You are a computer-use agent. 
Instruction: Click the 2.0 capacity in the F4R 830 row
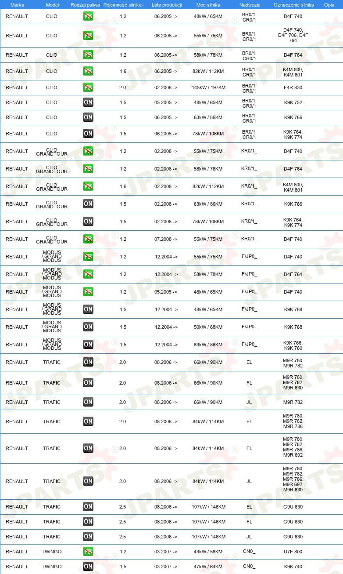[x=123, y=87]
